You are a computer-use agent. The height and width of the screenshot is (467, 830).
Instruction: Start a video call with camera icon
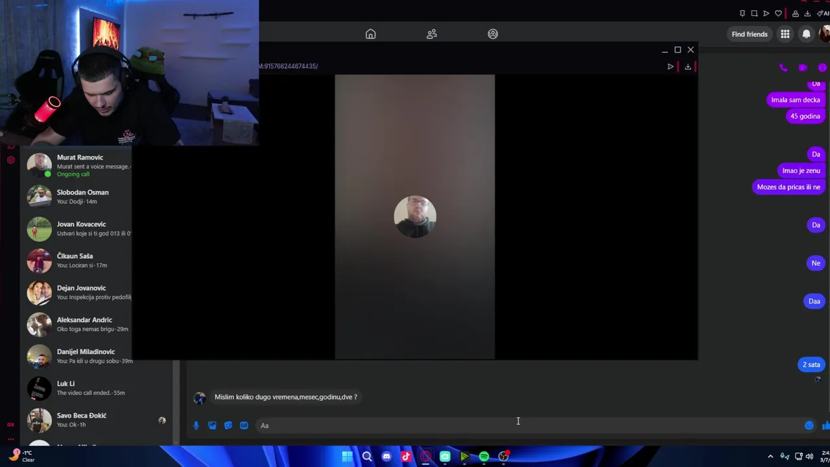tap(803, 67)
